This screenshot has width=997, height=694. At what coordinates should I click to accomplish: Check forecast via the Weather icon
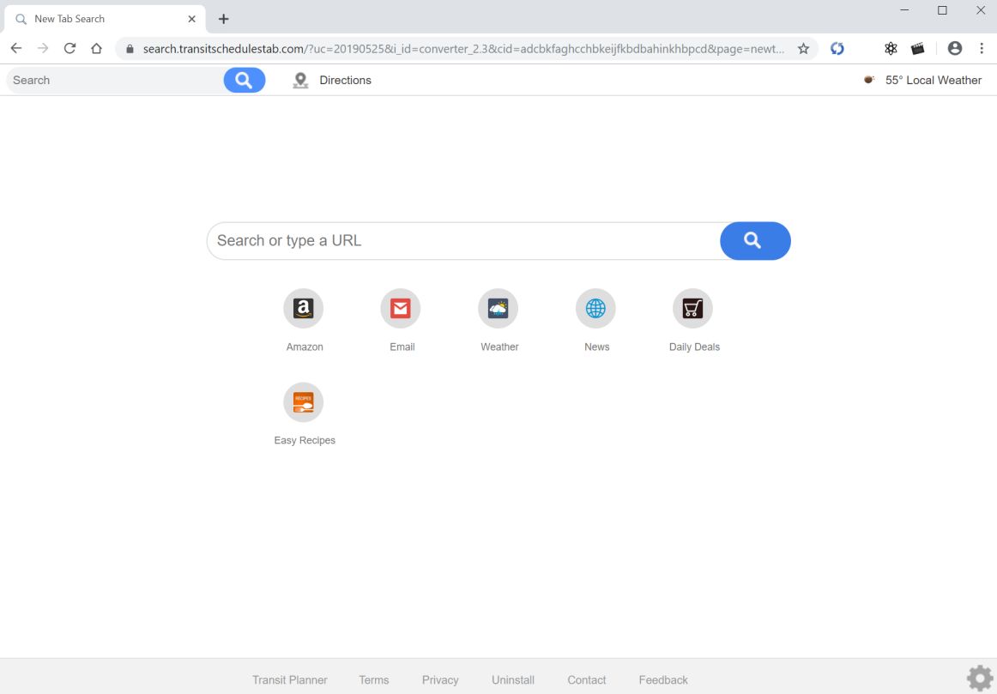498,307
